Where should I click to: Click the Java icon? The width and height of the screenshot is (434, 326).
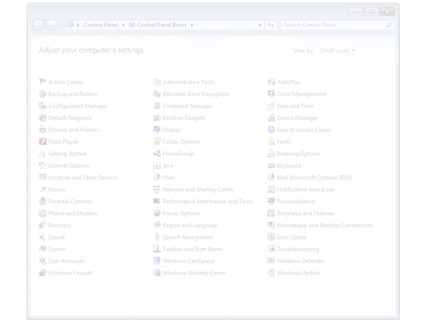(x=157, y=165)
